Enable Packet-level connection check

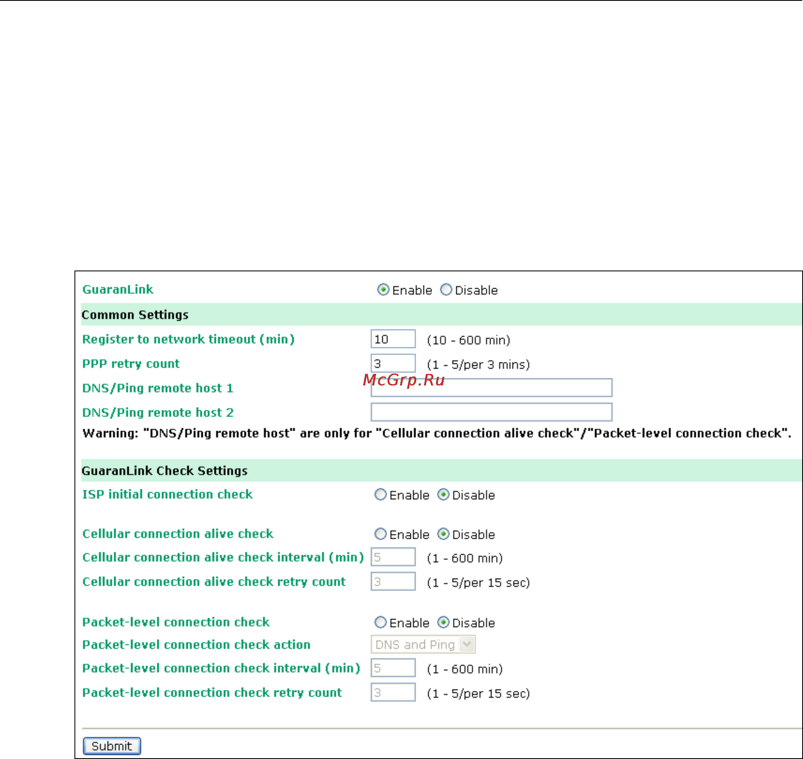pyautogui.click(x=380, y=623)
